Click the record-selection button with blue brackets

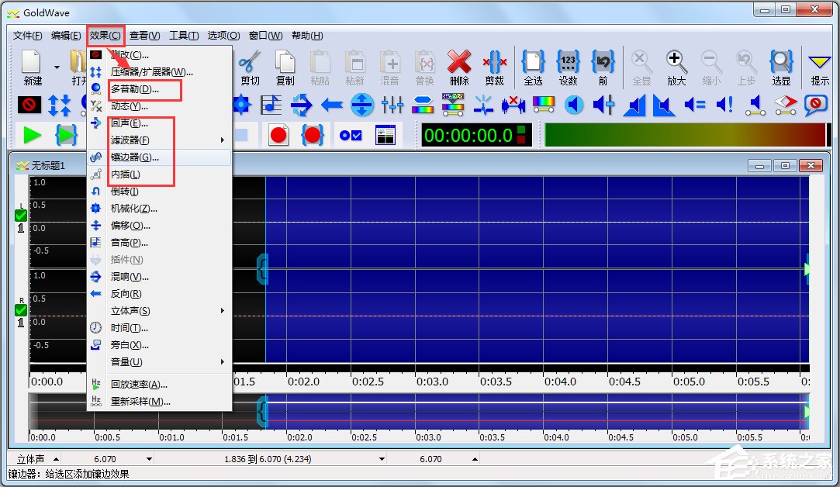(x=313, y=135)
